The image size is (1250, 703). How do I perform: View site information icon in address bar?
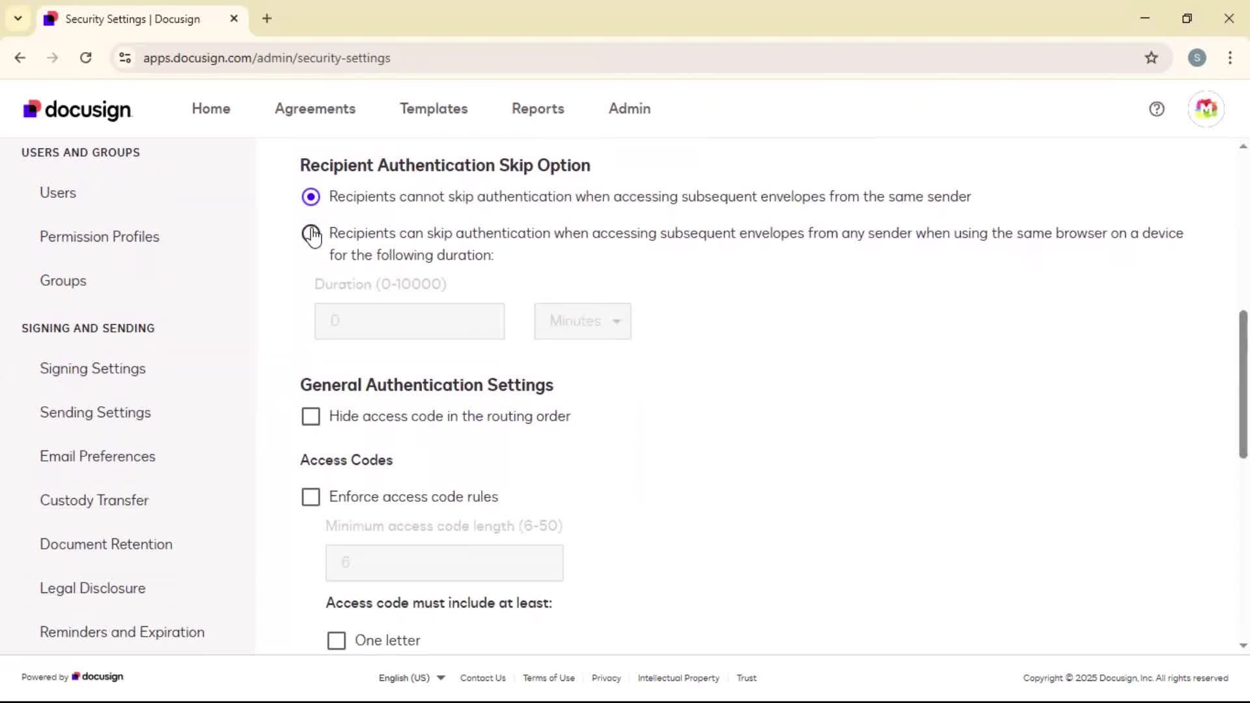point(125,58)
